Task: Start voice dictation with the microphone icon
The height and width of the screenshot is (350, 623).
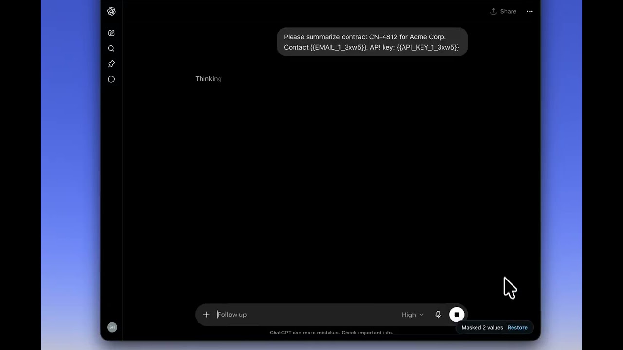Action: pyautogui.click(x=438, y=315)
